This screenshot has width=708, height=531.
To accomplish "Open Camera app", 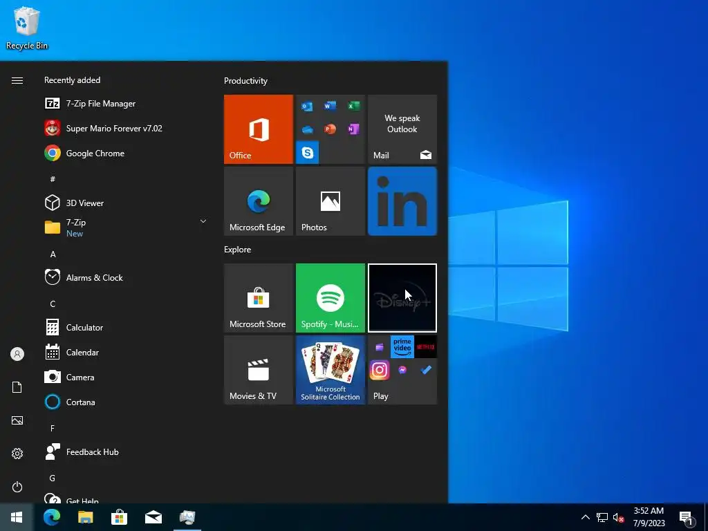I will click(127, 377).
